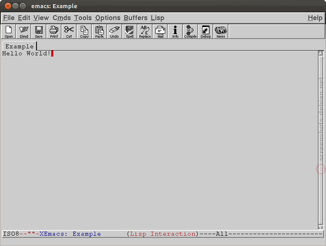
Task: Click the Copy toolbar icon
Action: point(84,32)
